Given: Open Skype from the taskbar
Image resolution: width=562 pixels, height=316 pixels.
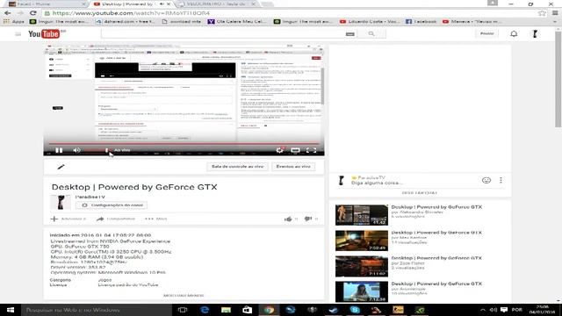Looking at the screenshot, I should pyautogui.click(x=355, y=310).
